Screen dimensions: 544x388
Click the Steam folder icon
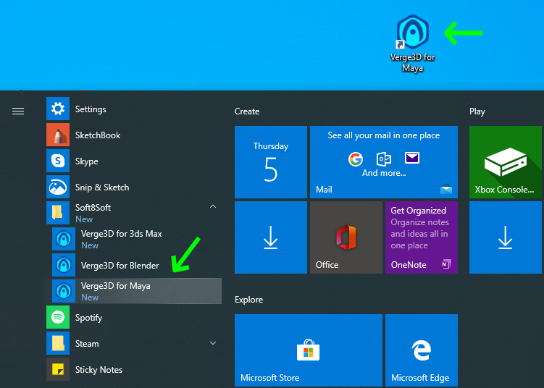point(58,343)
